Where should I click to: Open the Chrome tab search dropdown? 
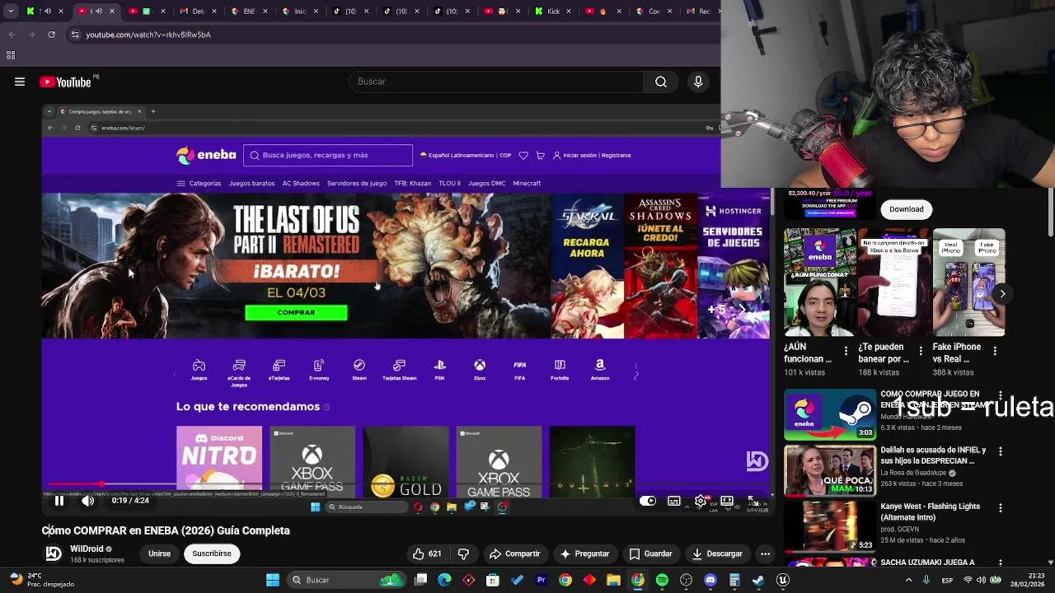[10, 12]
